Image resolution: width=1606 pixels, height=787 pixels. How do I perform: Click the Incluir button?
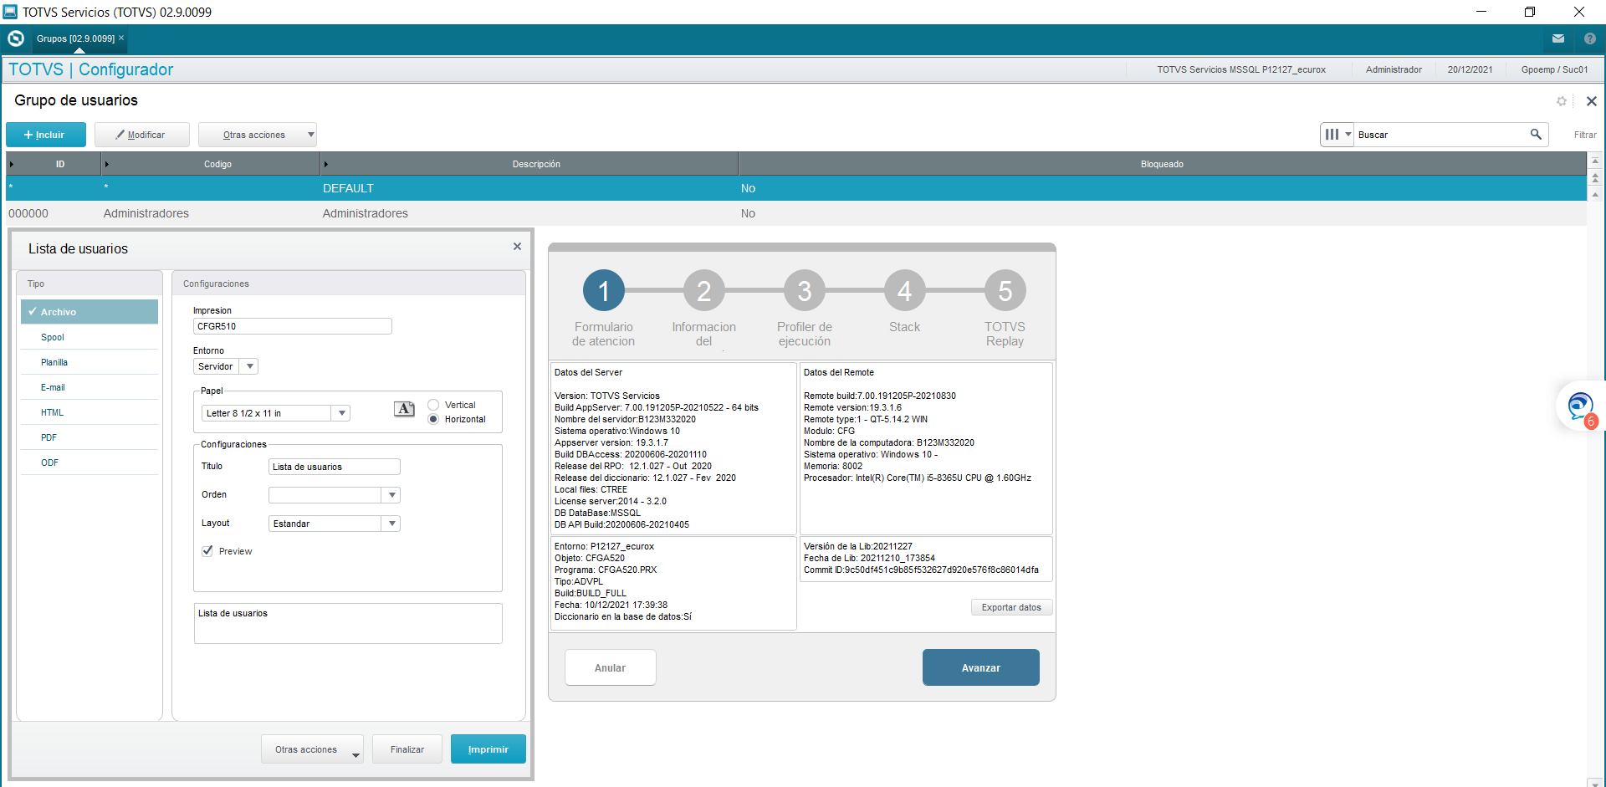pos(46,135)
